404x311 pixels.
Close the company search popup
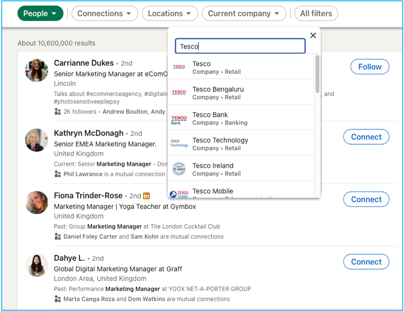[x=313, y=35]
